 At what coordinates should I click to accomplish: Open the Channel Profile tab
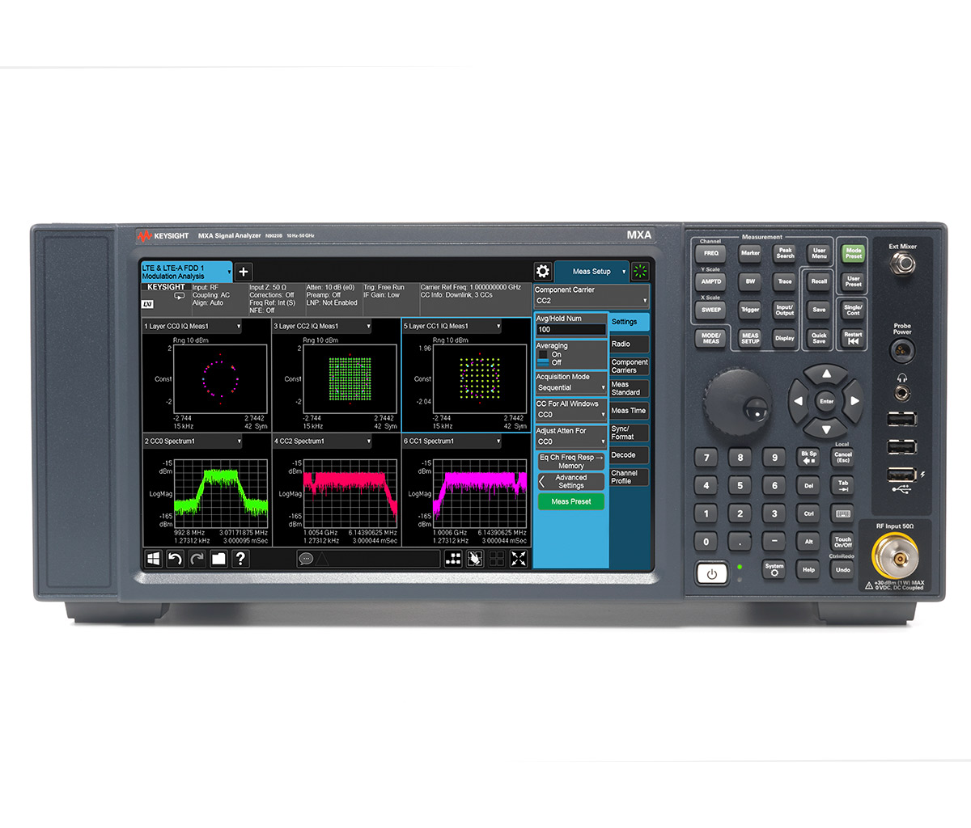pyautogui.click(x=630, y=477)
